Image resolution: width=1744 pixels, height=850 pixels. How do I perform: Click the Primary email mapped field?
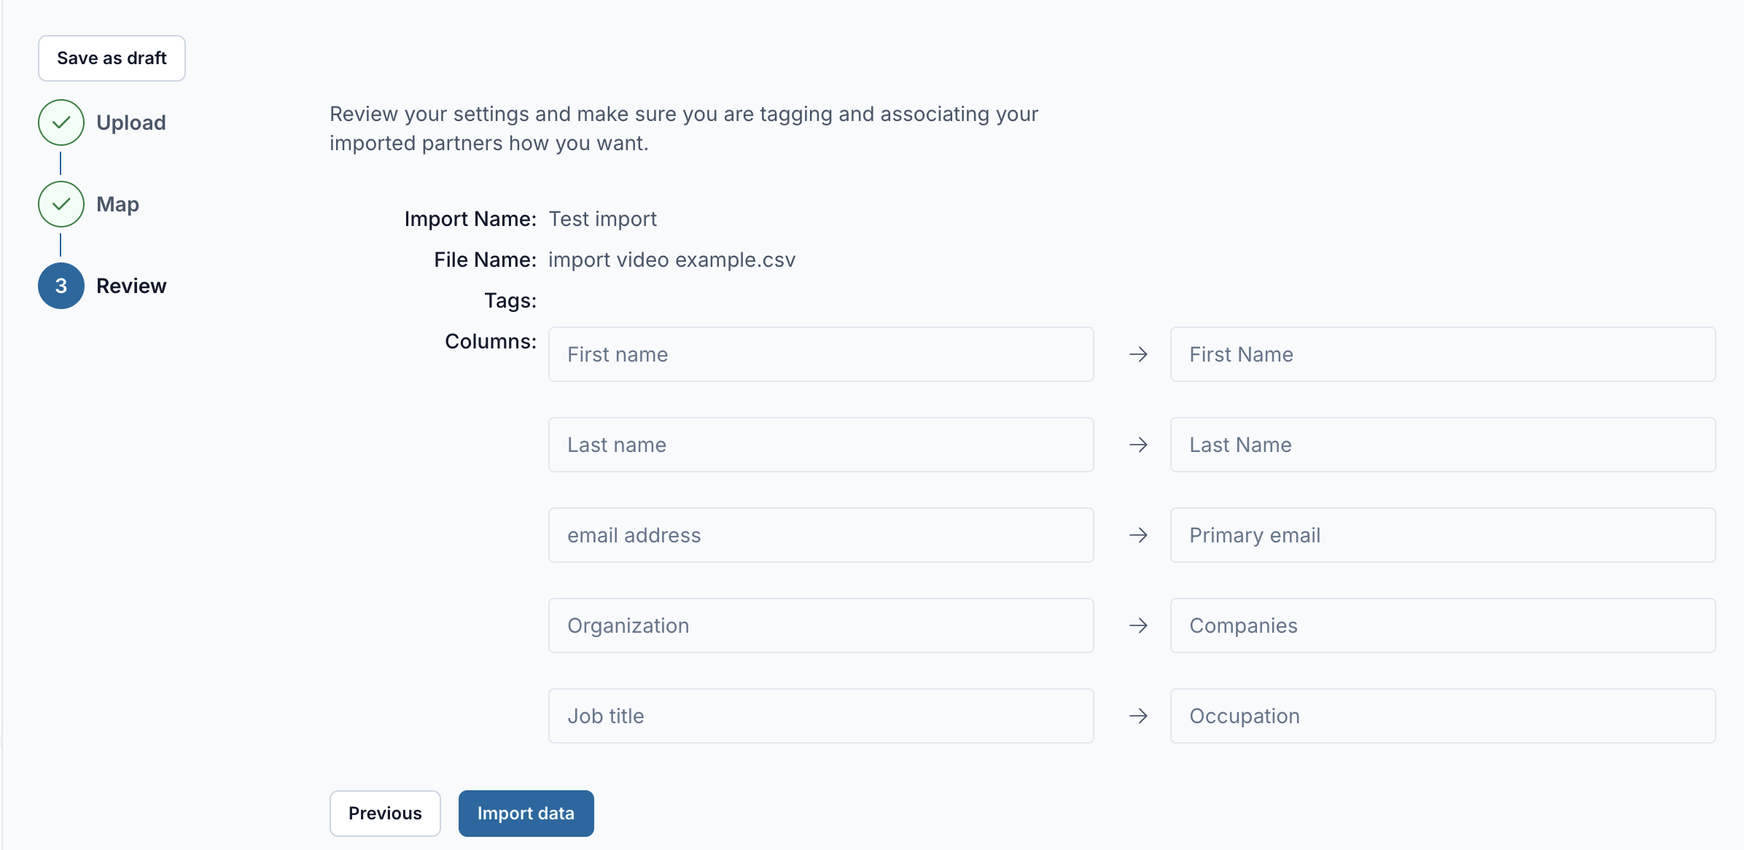click(1442, 535)
